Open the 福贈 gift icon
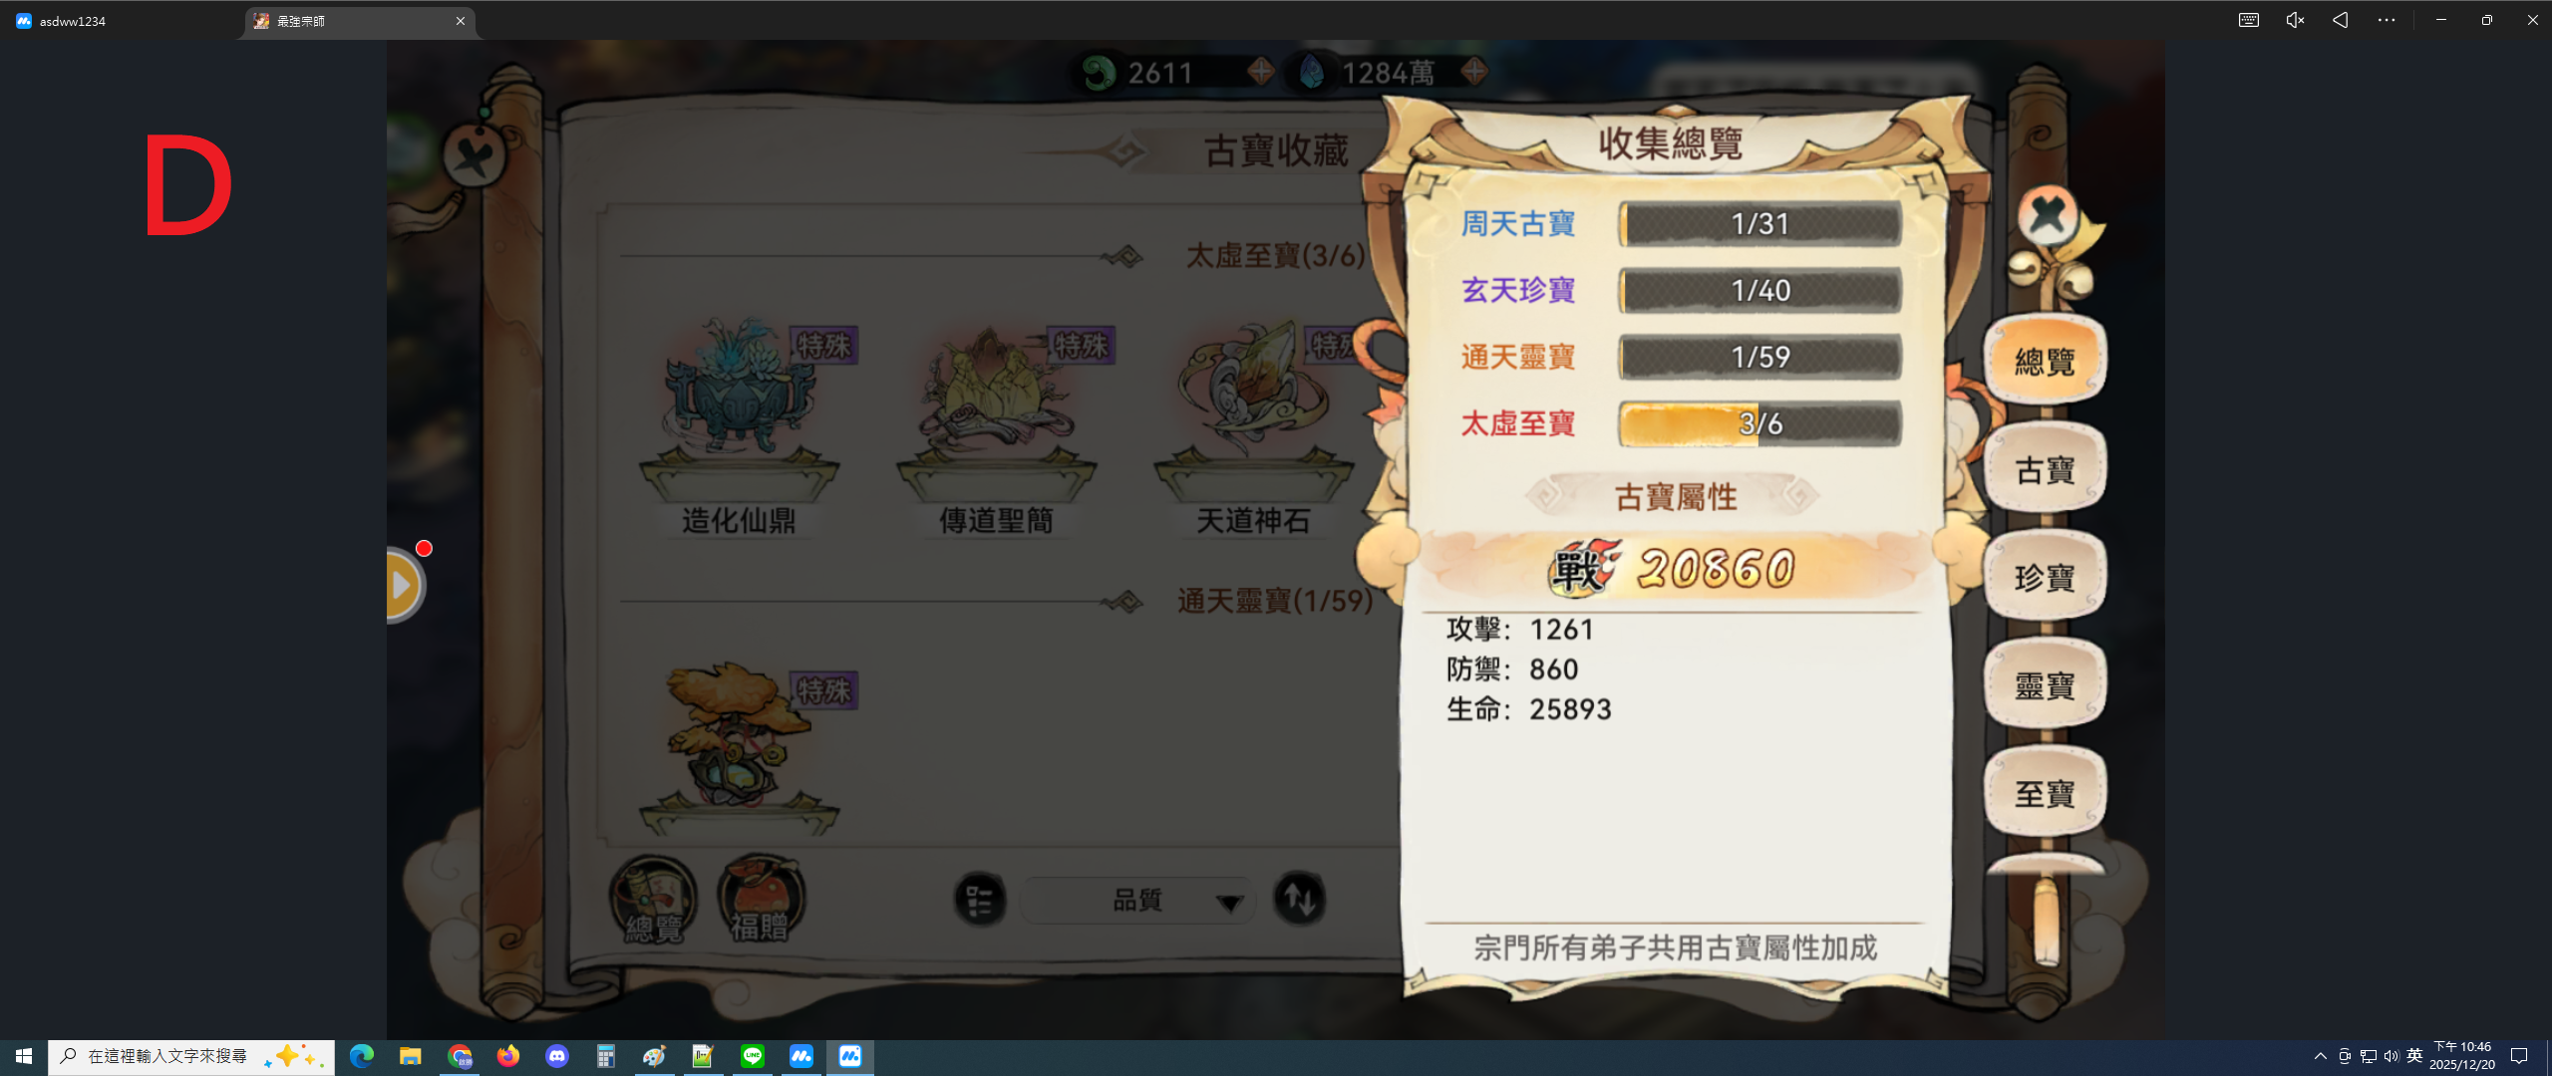The height and width of the screenshot is (1076, 2552). [x=761, y=899]
